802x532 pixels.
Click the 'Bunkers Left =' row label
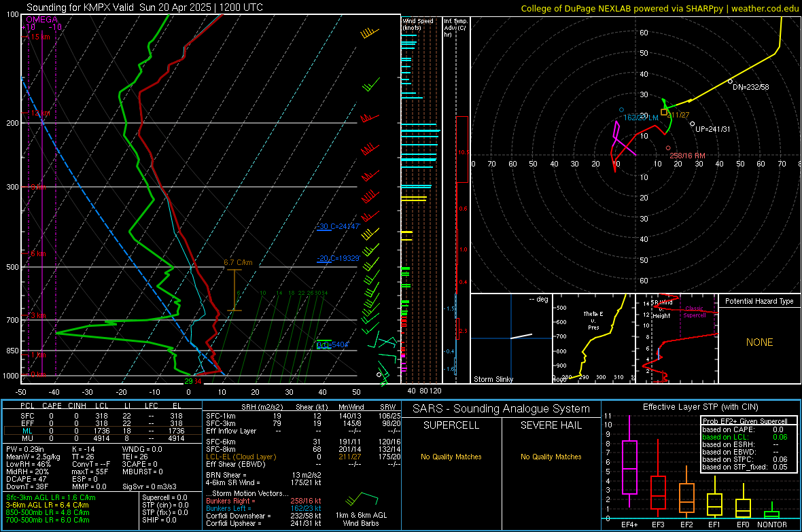click(x=228, y=508)
